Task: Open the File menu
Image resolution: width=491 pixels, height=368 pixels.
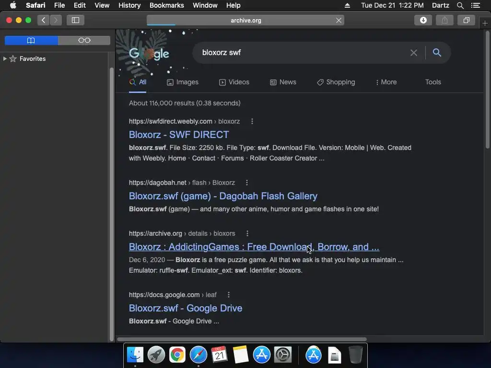Action: tap(59, 5)
